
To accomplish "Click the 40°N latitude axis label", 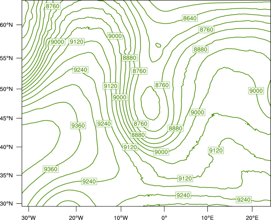I will coord(6,147).
